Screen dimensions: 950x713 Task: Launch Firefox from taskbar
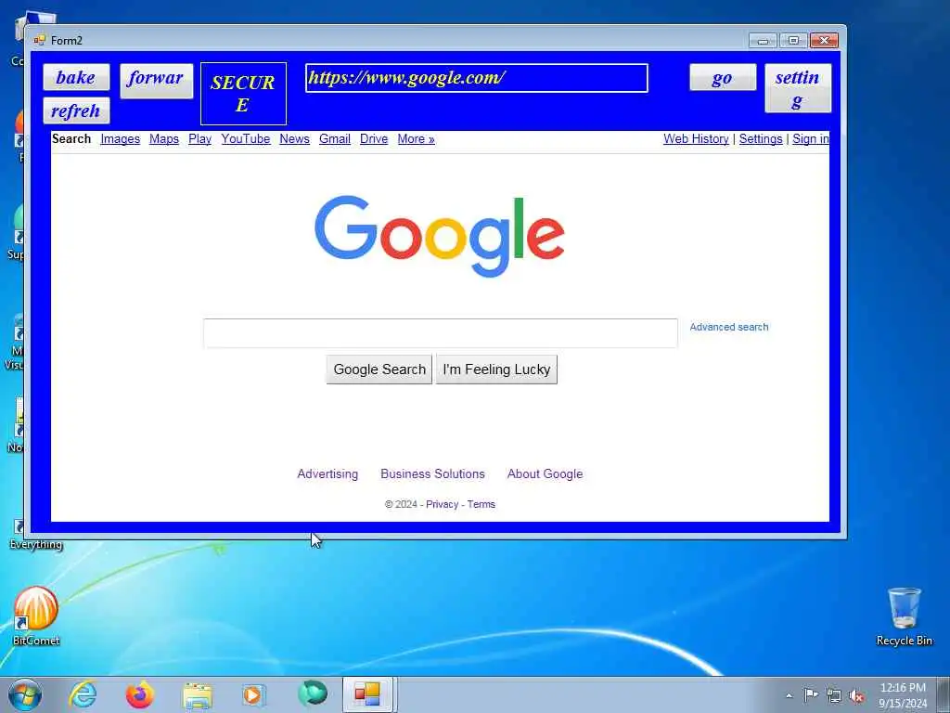139,694
